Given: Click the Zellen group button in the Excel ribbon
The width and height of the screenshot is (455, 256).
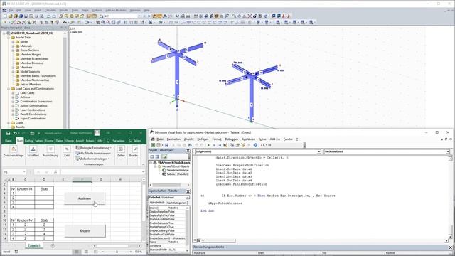Looking at the screenshot, I should click(x=121, y=151).
